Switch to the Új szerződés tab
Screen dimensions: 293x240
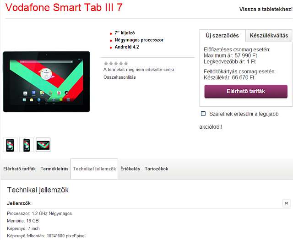tap(222, 36)
